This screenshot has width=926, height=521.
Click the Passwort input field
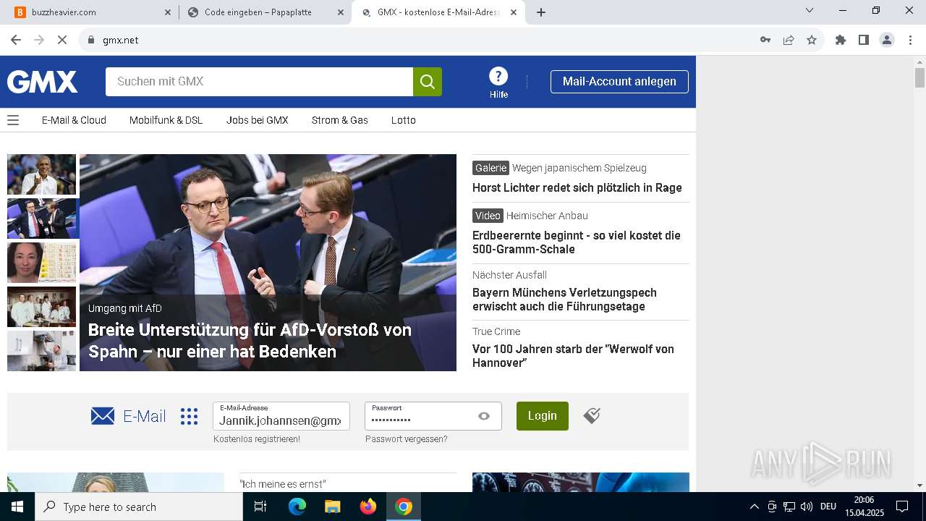(x=433, y=416)
